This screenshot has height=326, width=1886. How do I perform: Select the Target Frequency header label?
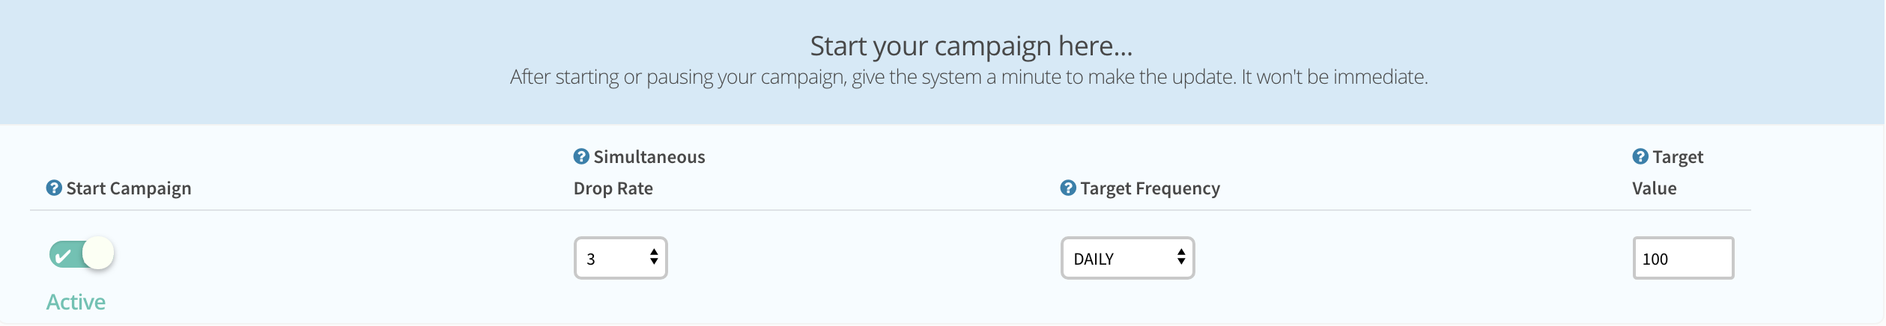(1150, 188)
